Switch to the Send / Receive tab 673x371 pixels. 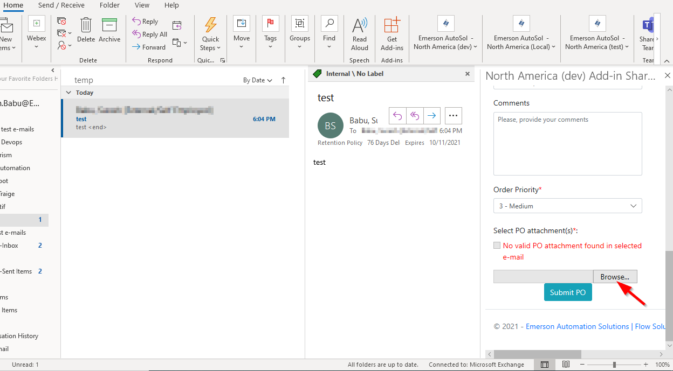[x=61, y=5]
